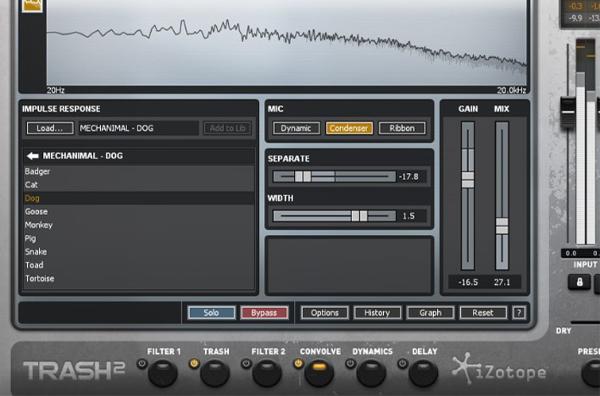Toggle the input lock icon
600x396 pixels.
(x=579, y=282)
